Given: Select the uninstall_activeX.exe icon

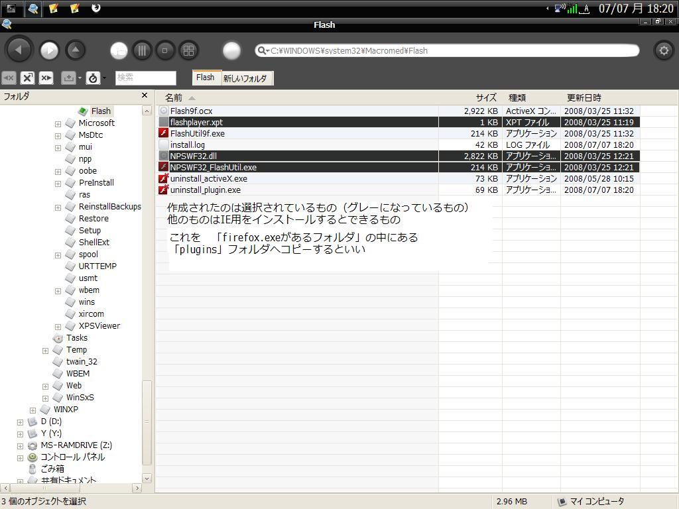Looking at the screenshot, I should [x=163, y=178].
